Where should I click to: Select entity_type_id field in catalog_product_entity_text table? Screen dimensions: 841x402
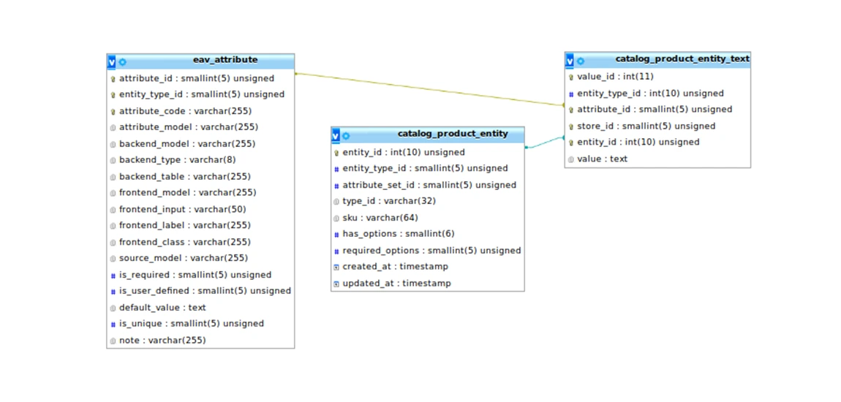pyautogui.click(x=651, y=94)
